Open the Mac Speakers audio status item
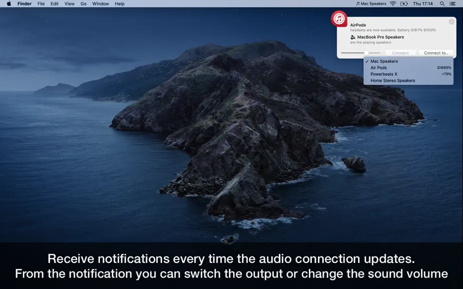This screenshot has width=463, height=289. click(371, 4)
